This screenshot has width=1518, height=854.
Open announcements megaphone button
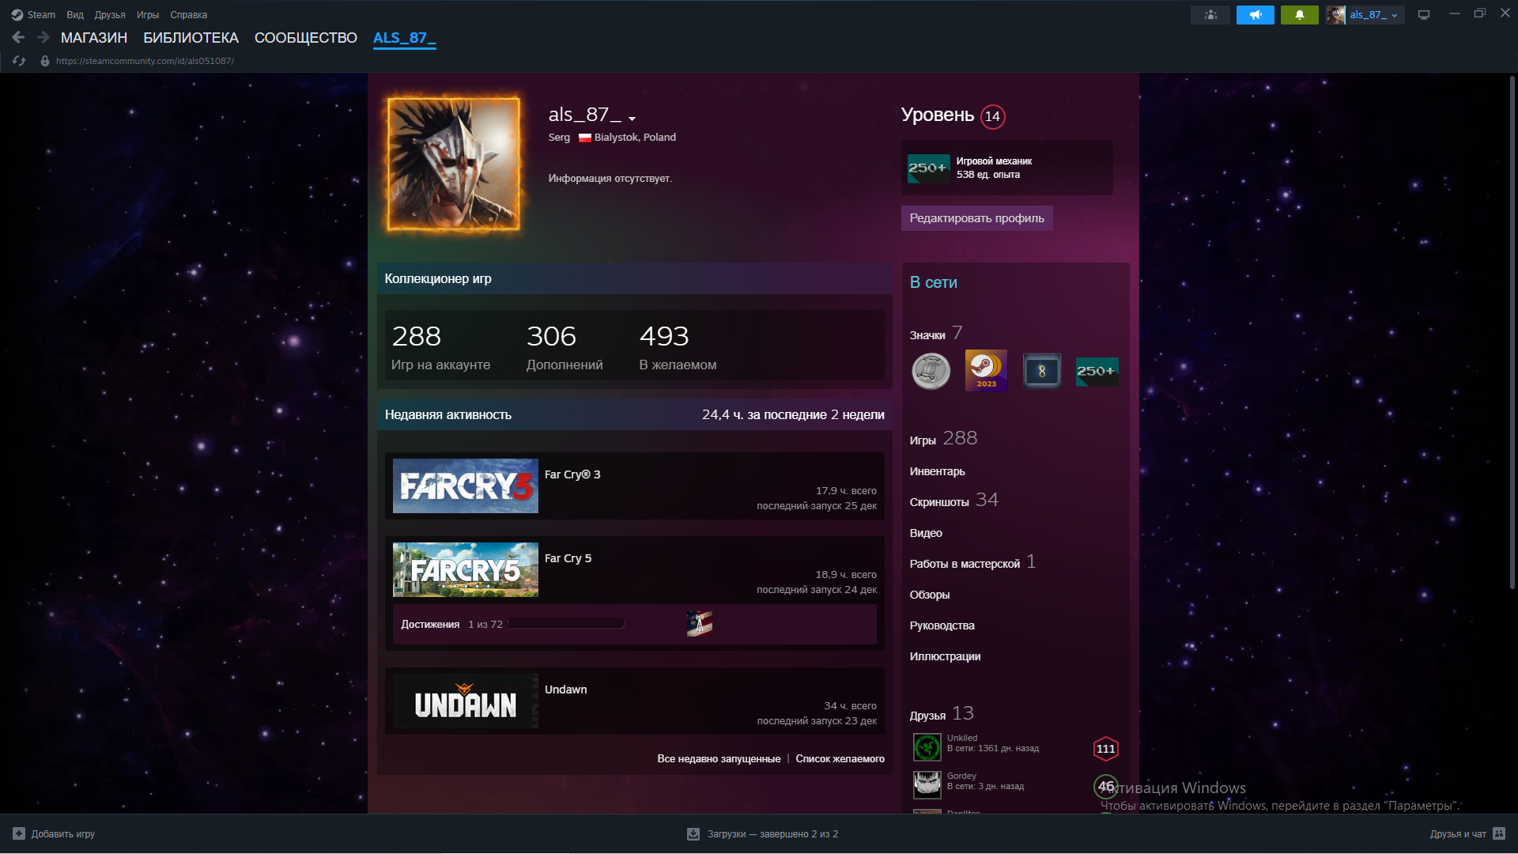pos(1255,15)
